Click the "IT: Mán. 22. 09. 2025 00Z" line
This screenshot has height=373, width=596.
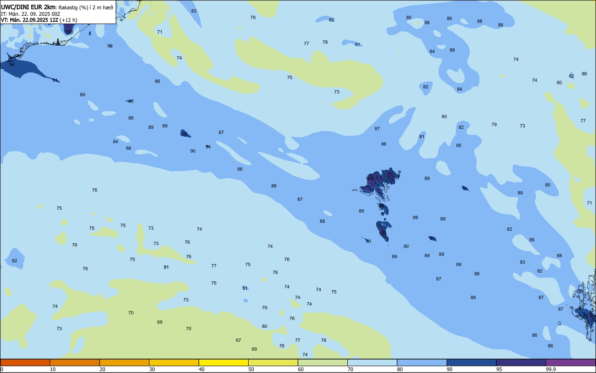31,14
